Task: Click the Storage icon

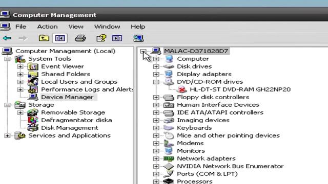Action: 20,105
